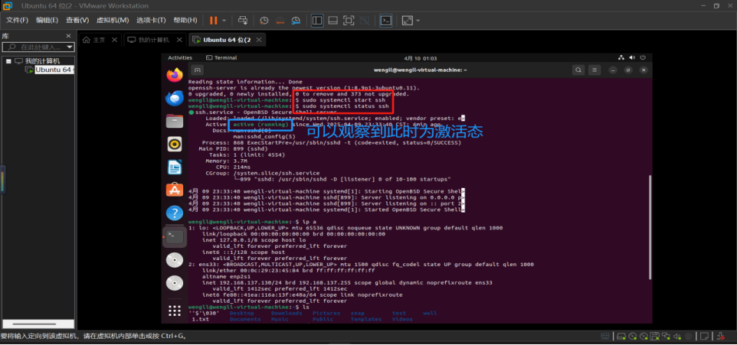Screen dimensions: 737x345
Task: Open Rhythmbox from the dock
Action: pyautogui.click(x=175, y=144)
